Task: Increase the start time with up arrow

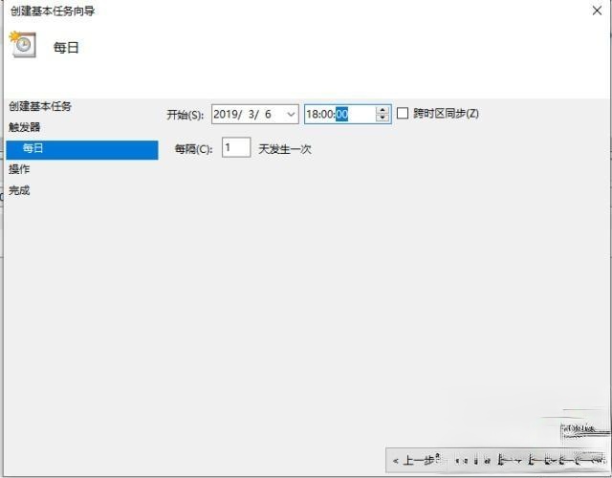Action: [382, 110]
